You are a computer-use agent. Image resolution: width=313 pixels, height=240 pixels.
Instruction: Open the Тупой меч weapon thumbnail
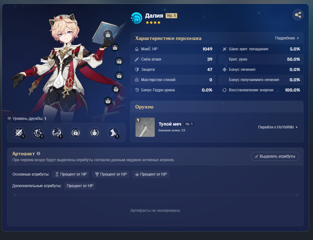point(145,127)
